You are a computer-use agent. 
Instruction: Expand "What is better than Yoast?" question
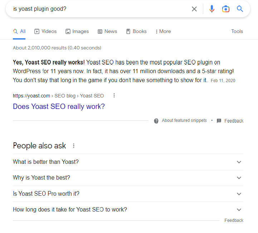coord(128,162)
